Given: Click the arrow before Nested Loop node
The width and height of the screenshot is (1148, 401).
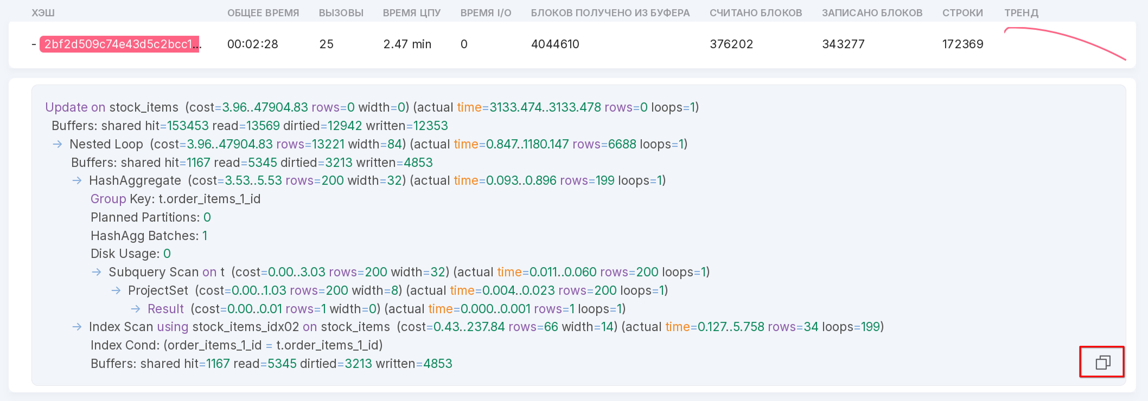Looking at the screenshot, I should coord(58,144).
